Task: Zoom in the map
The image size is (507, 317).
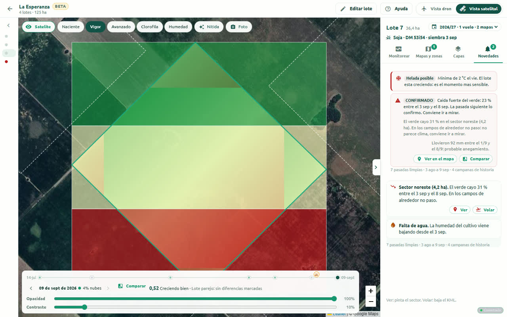Action: pos(371,291)
